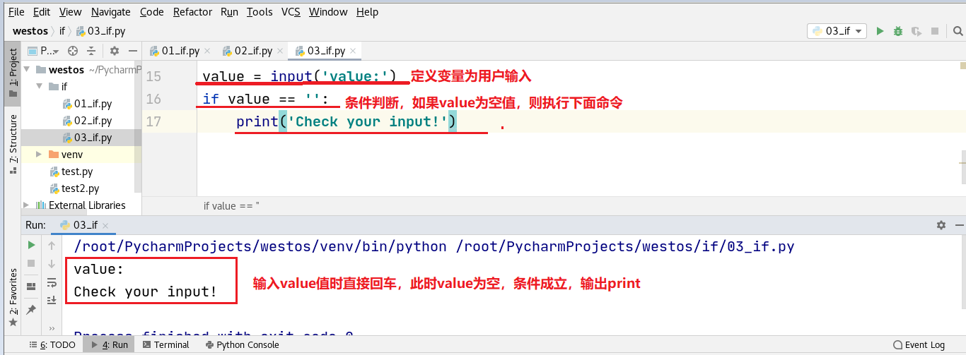
Task: Collapse the westos project root node
Action: 26,70
